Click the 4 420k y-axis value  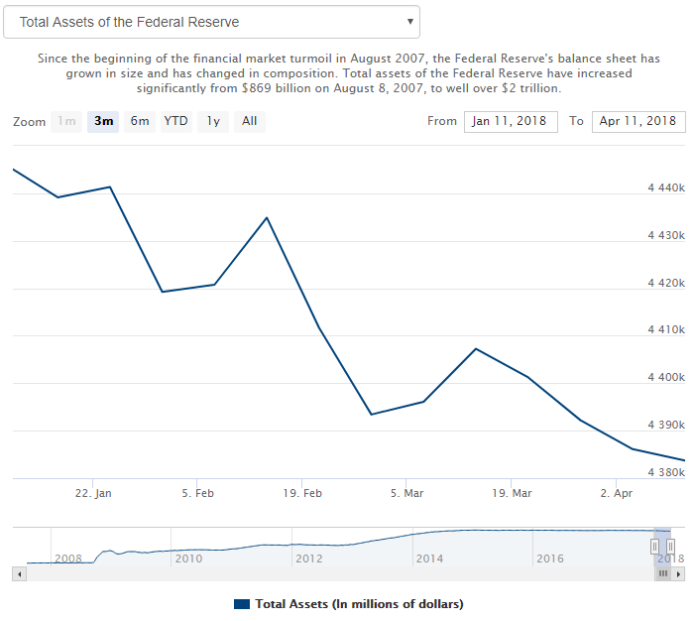(x=666, y=283)
